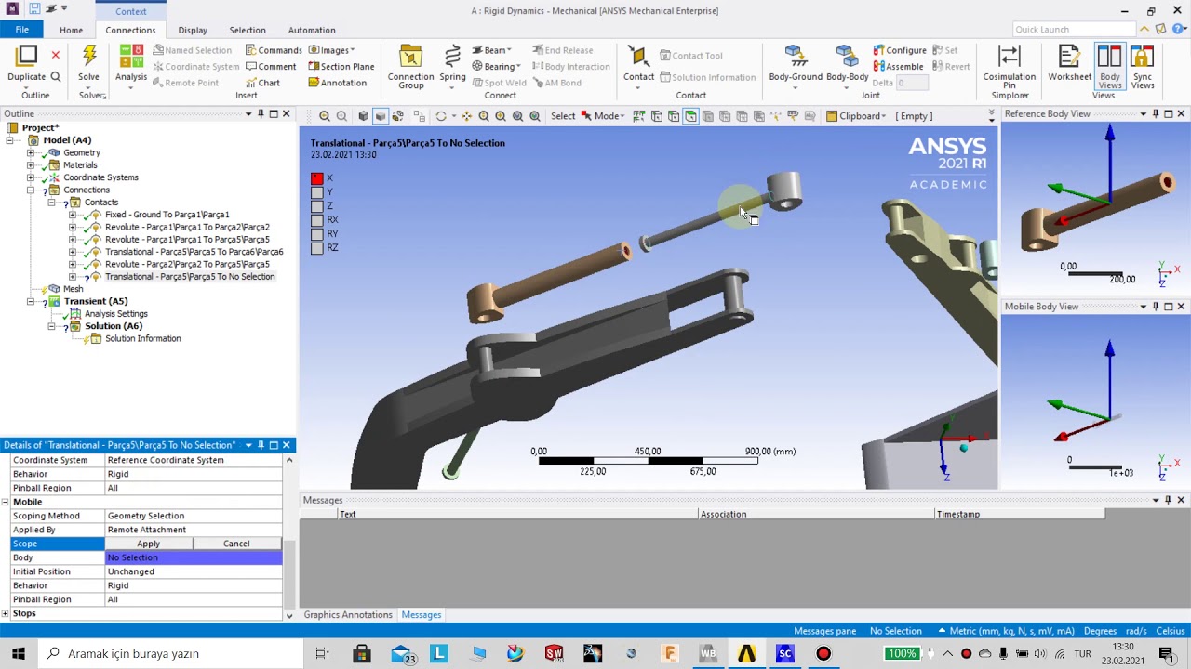The height and width of the screenshot is (669, 1191).
Task: Toggle the RX degree-of-freedom box
Action: pos(317,220)
